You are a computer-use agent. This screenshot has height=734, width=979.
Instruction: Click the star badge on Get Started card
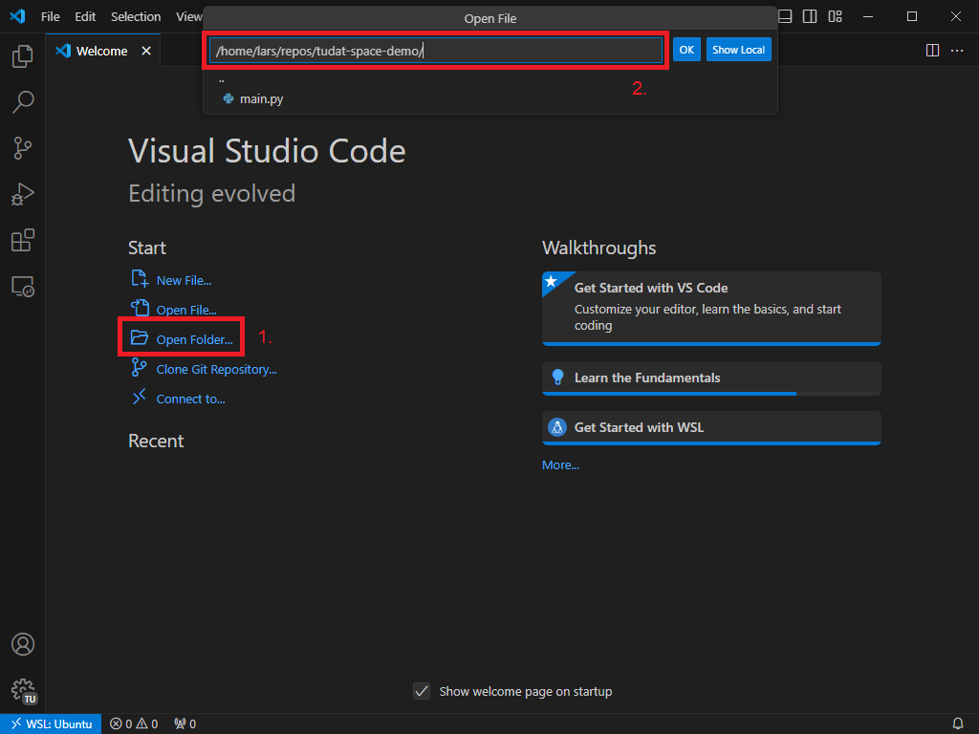click(x=552, y=282)
